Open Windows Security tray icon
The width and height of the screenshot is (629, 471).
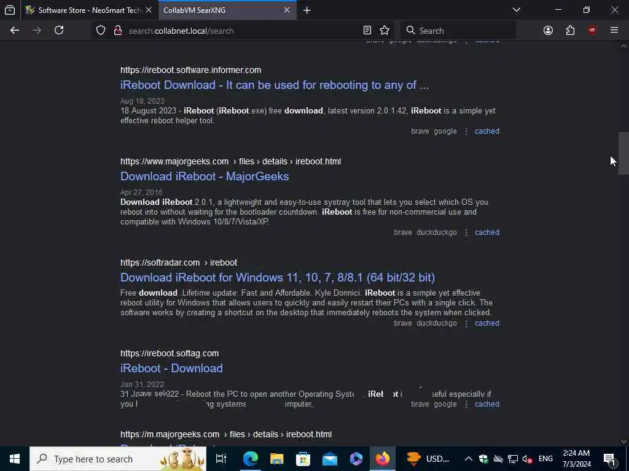click(483, 459)
